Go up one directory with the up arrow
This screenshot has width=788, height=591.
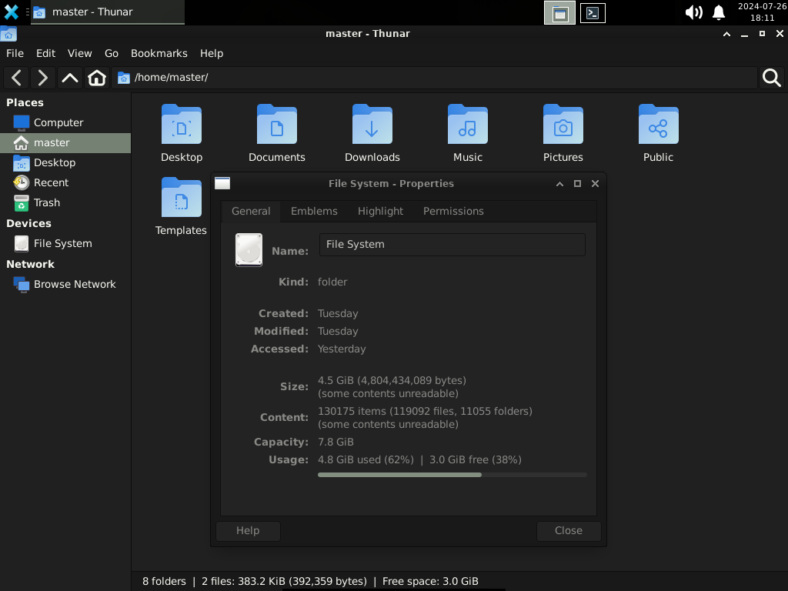point(69,77)
